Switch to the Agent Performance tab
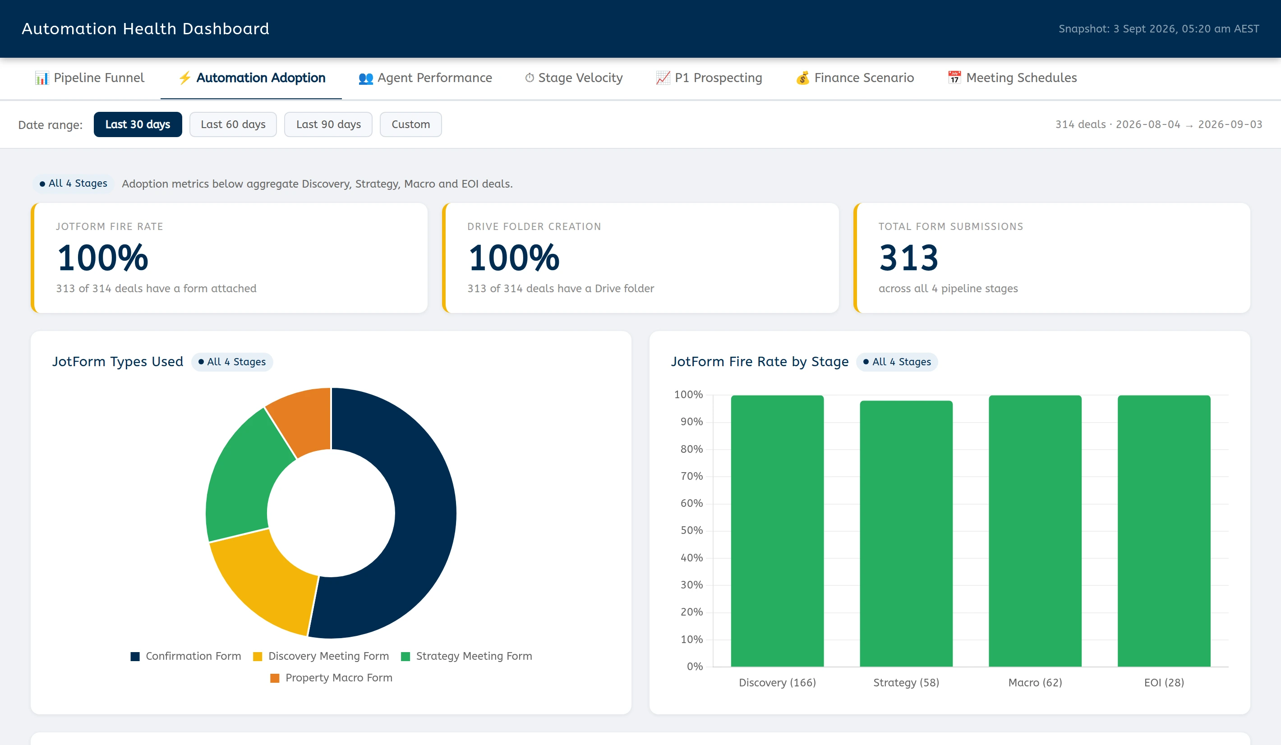Viewport: 1281px width, 745px height. coord(425,78)
